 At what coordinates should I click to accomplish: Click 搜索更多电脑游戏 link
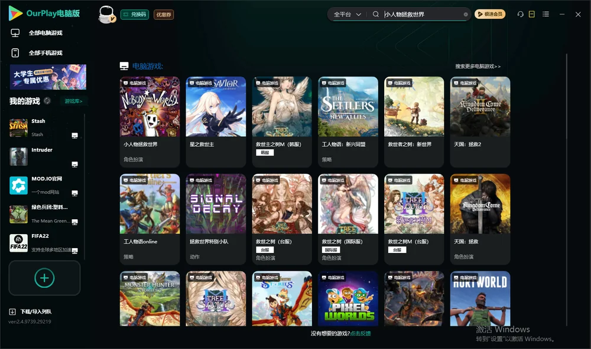[478, 67]
